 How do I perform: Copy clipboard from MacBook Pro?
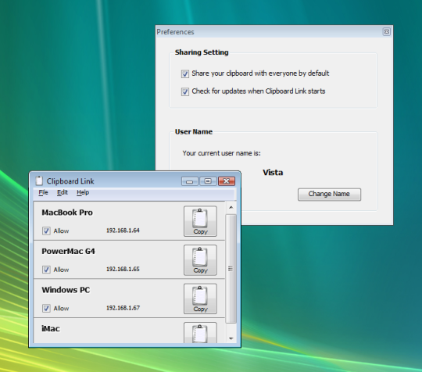click(x=200, y=221)
